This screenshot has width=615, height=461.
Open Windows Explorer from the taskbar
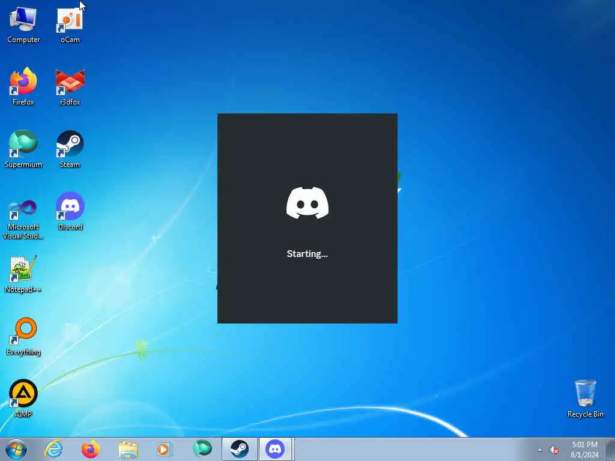click(x=128, y=449)
